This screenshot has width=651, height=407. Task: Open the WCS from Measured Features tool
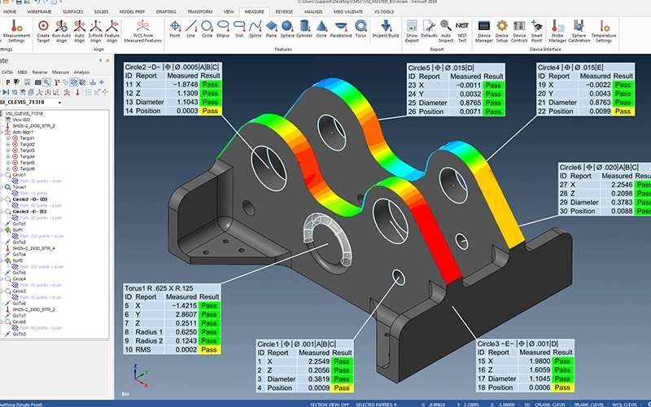pos(142,31)
